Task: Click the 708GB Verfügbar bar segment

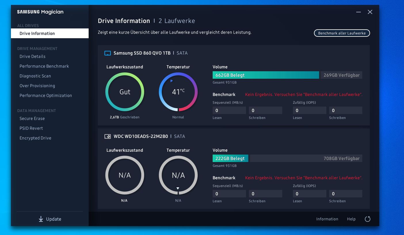Action: click(306, 159)
